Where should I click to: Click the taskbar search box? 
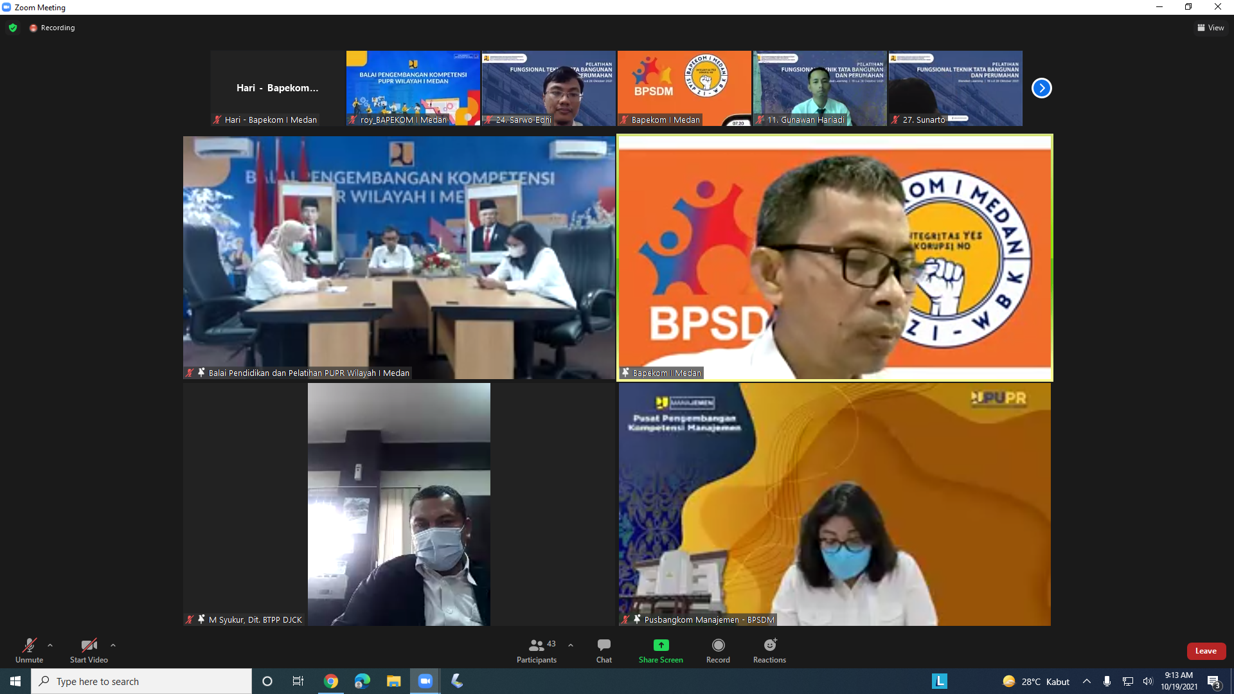pos(141,681)
